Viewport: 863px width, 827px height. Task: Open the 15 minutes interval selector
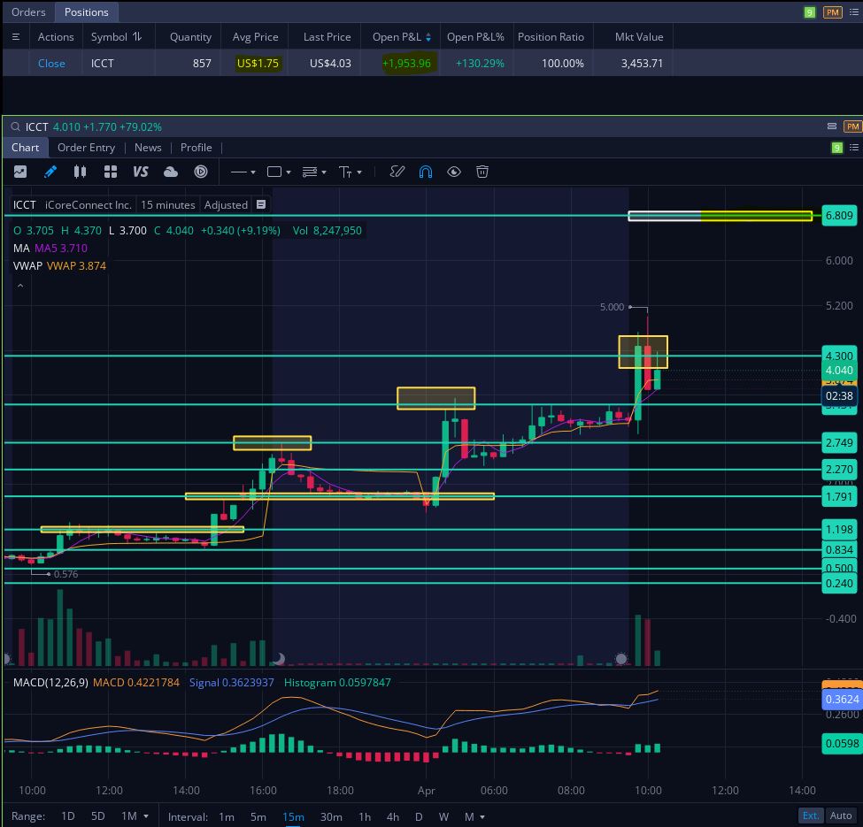coord(168,204)
